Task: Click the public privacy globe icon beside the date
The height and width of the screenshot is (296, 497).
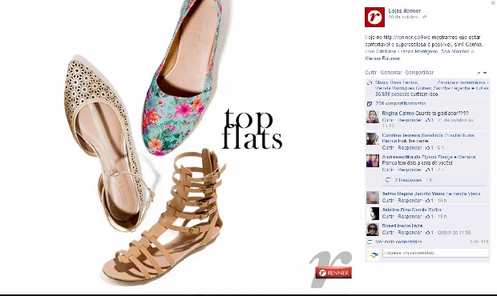Action: [x=424, y=17]
